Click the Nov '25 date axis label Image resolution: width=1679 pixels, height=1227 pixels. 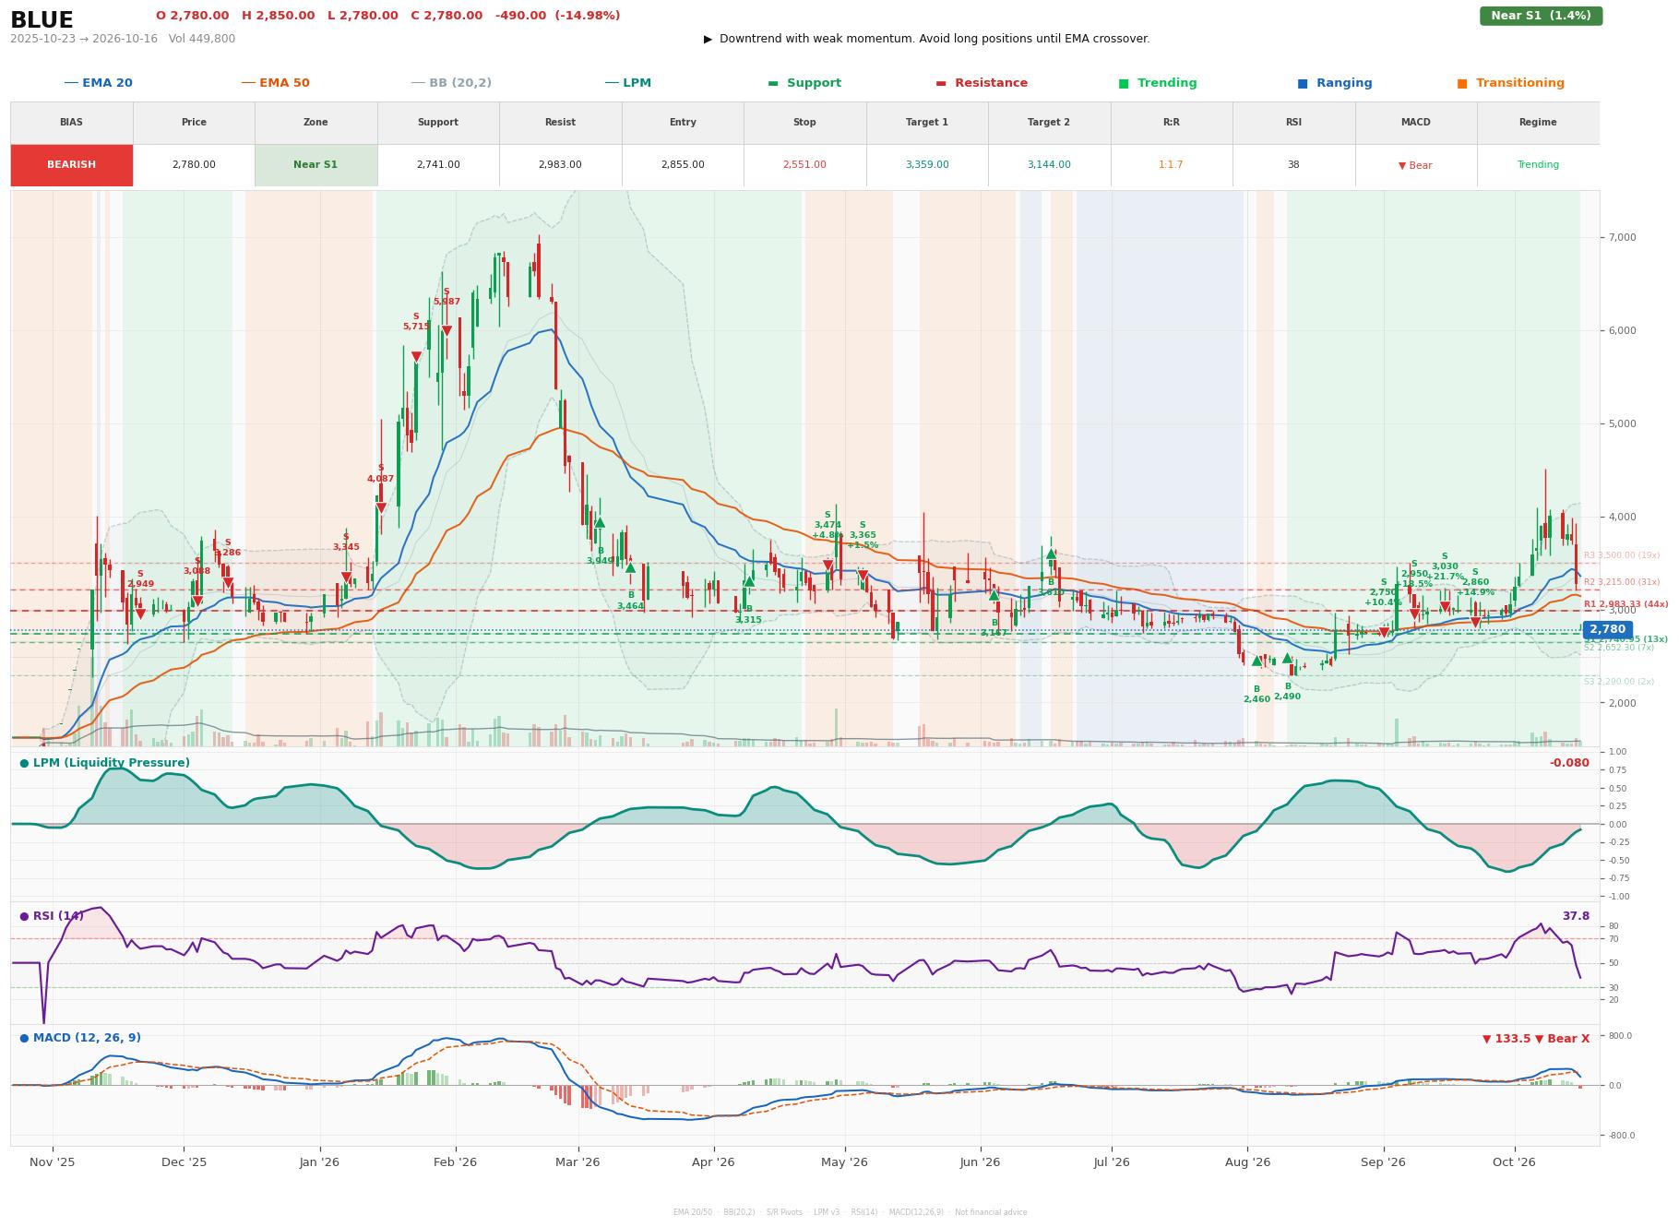[x=53, y=1162]
